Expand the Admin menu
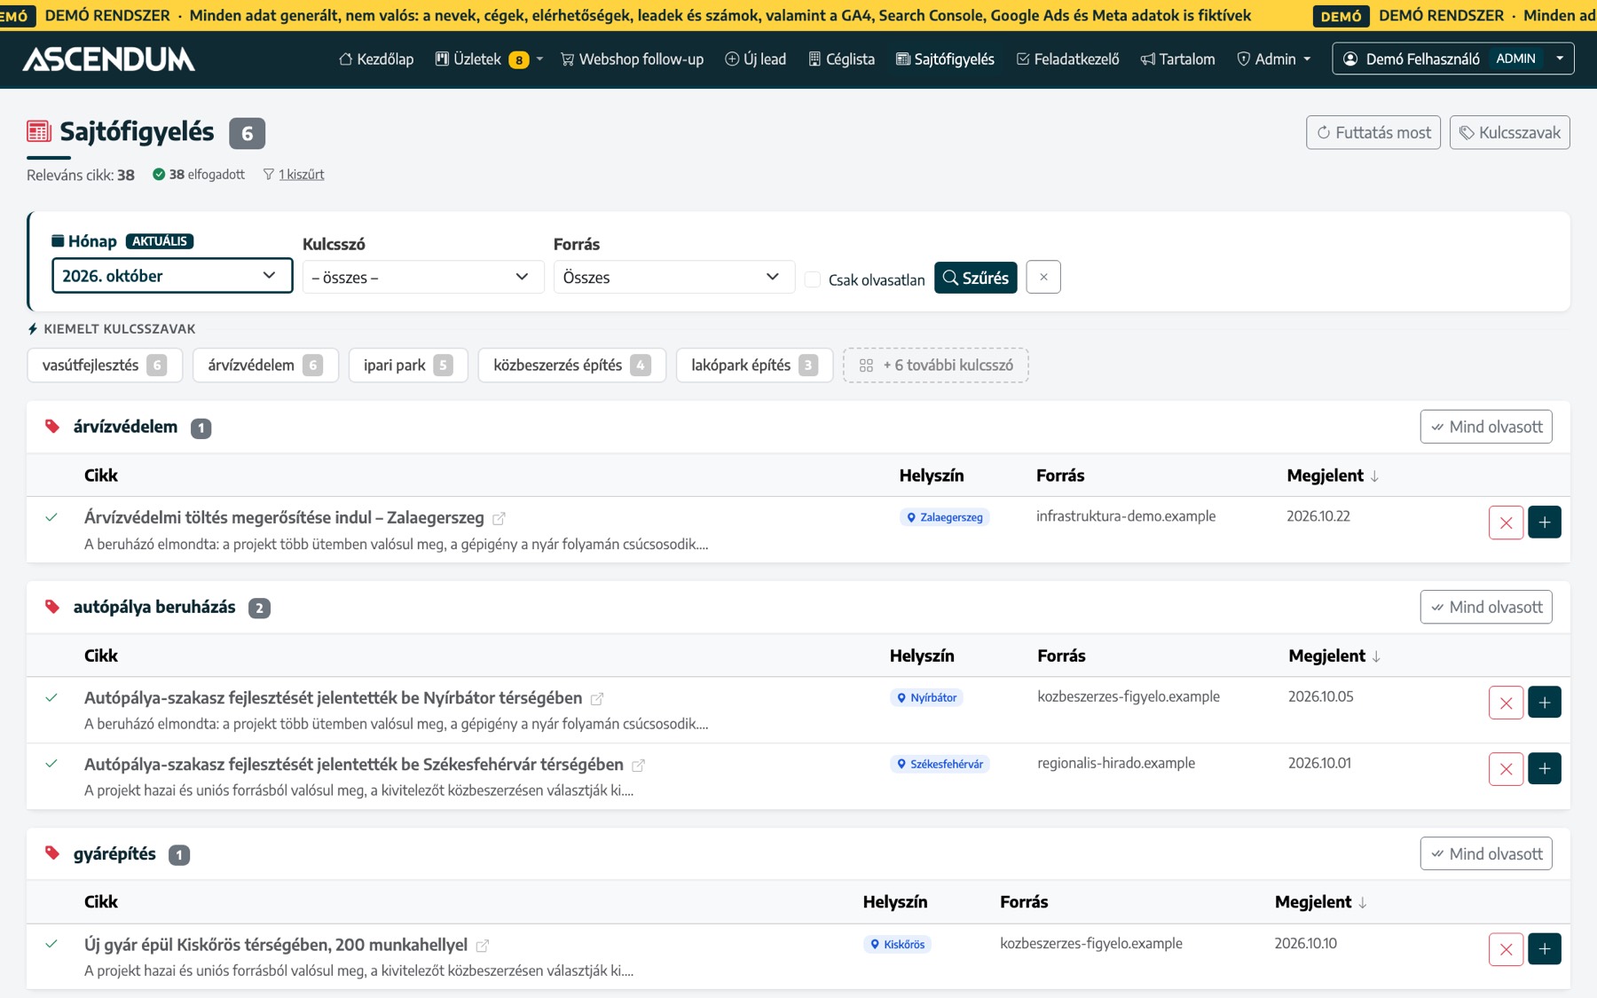This screenshot has width=1597, height=998. 1274,59
